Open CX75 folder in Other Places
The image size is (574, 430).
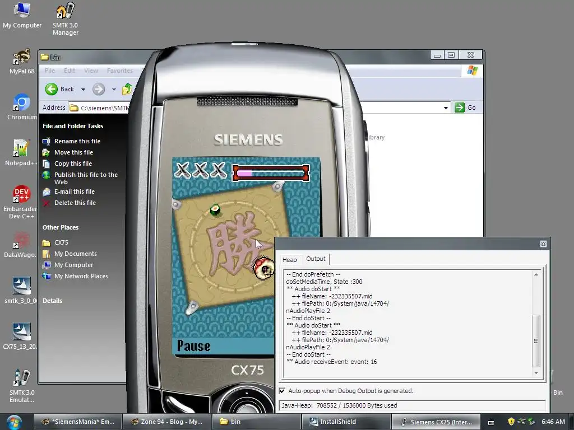(61, 242)
